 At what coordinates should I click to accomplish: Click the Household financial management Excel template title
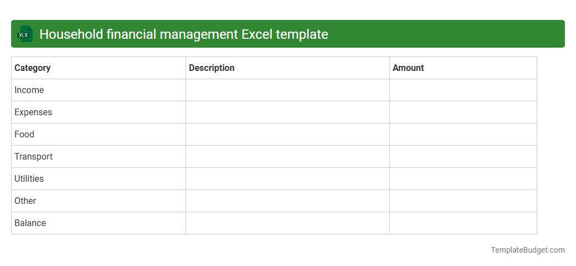(184, 34)
